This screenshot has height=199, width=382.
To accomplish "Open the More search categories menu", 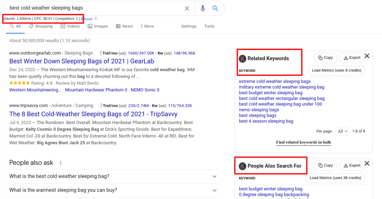I will [147, 26].
